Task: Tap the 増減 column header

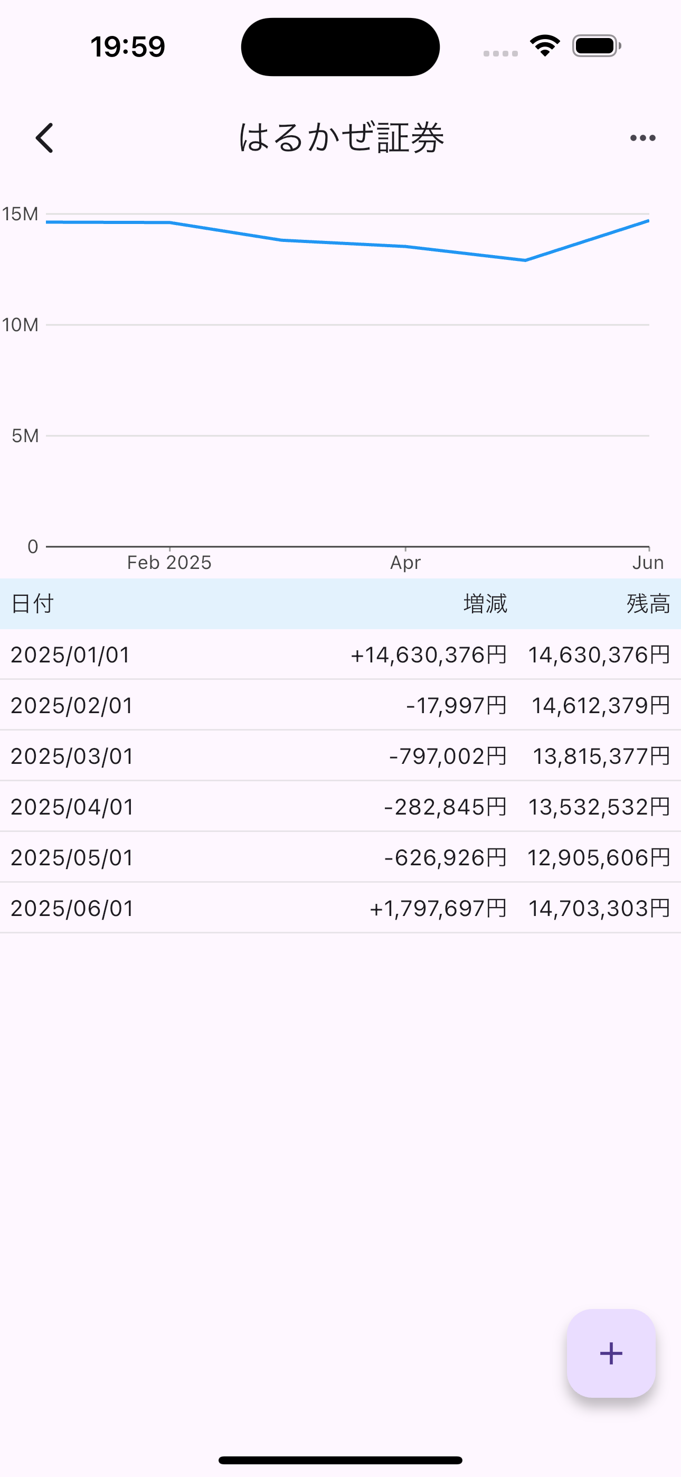Action: click(486, 604)
